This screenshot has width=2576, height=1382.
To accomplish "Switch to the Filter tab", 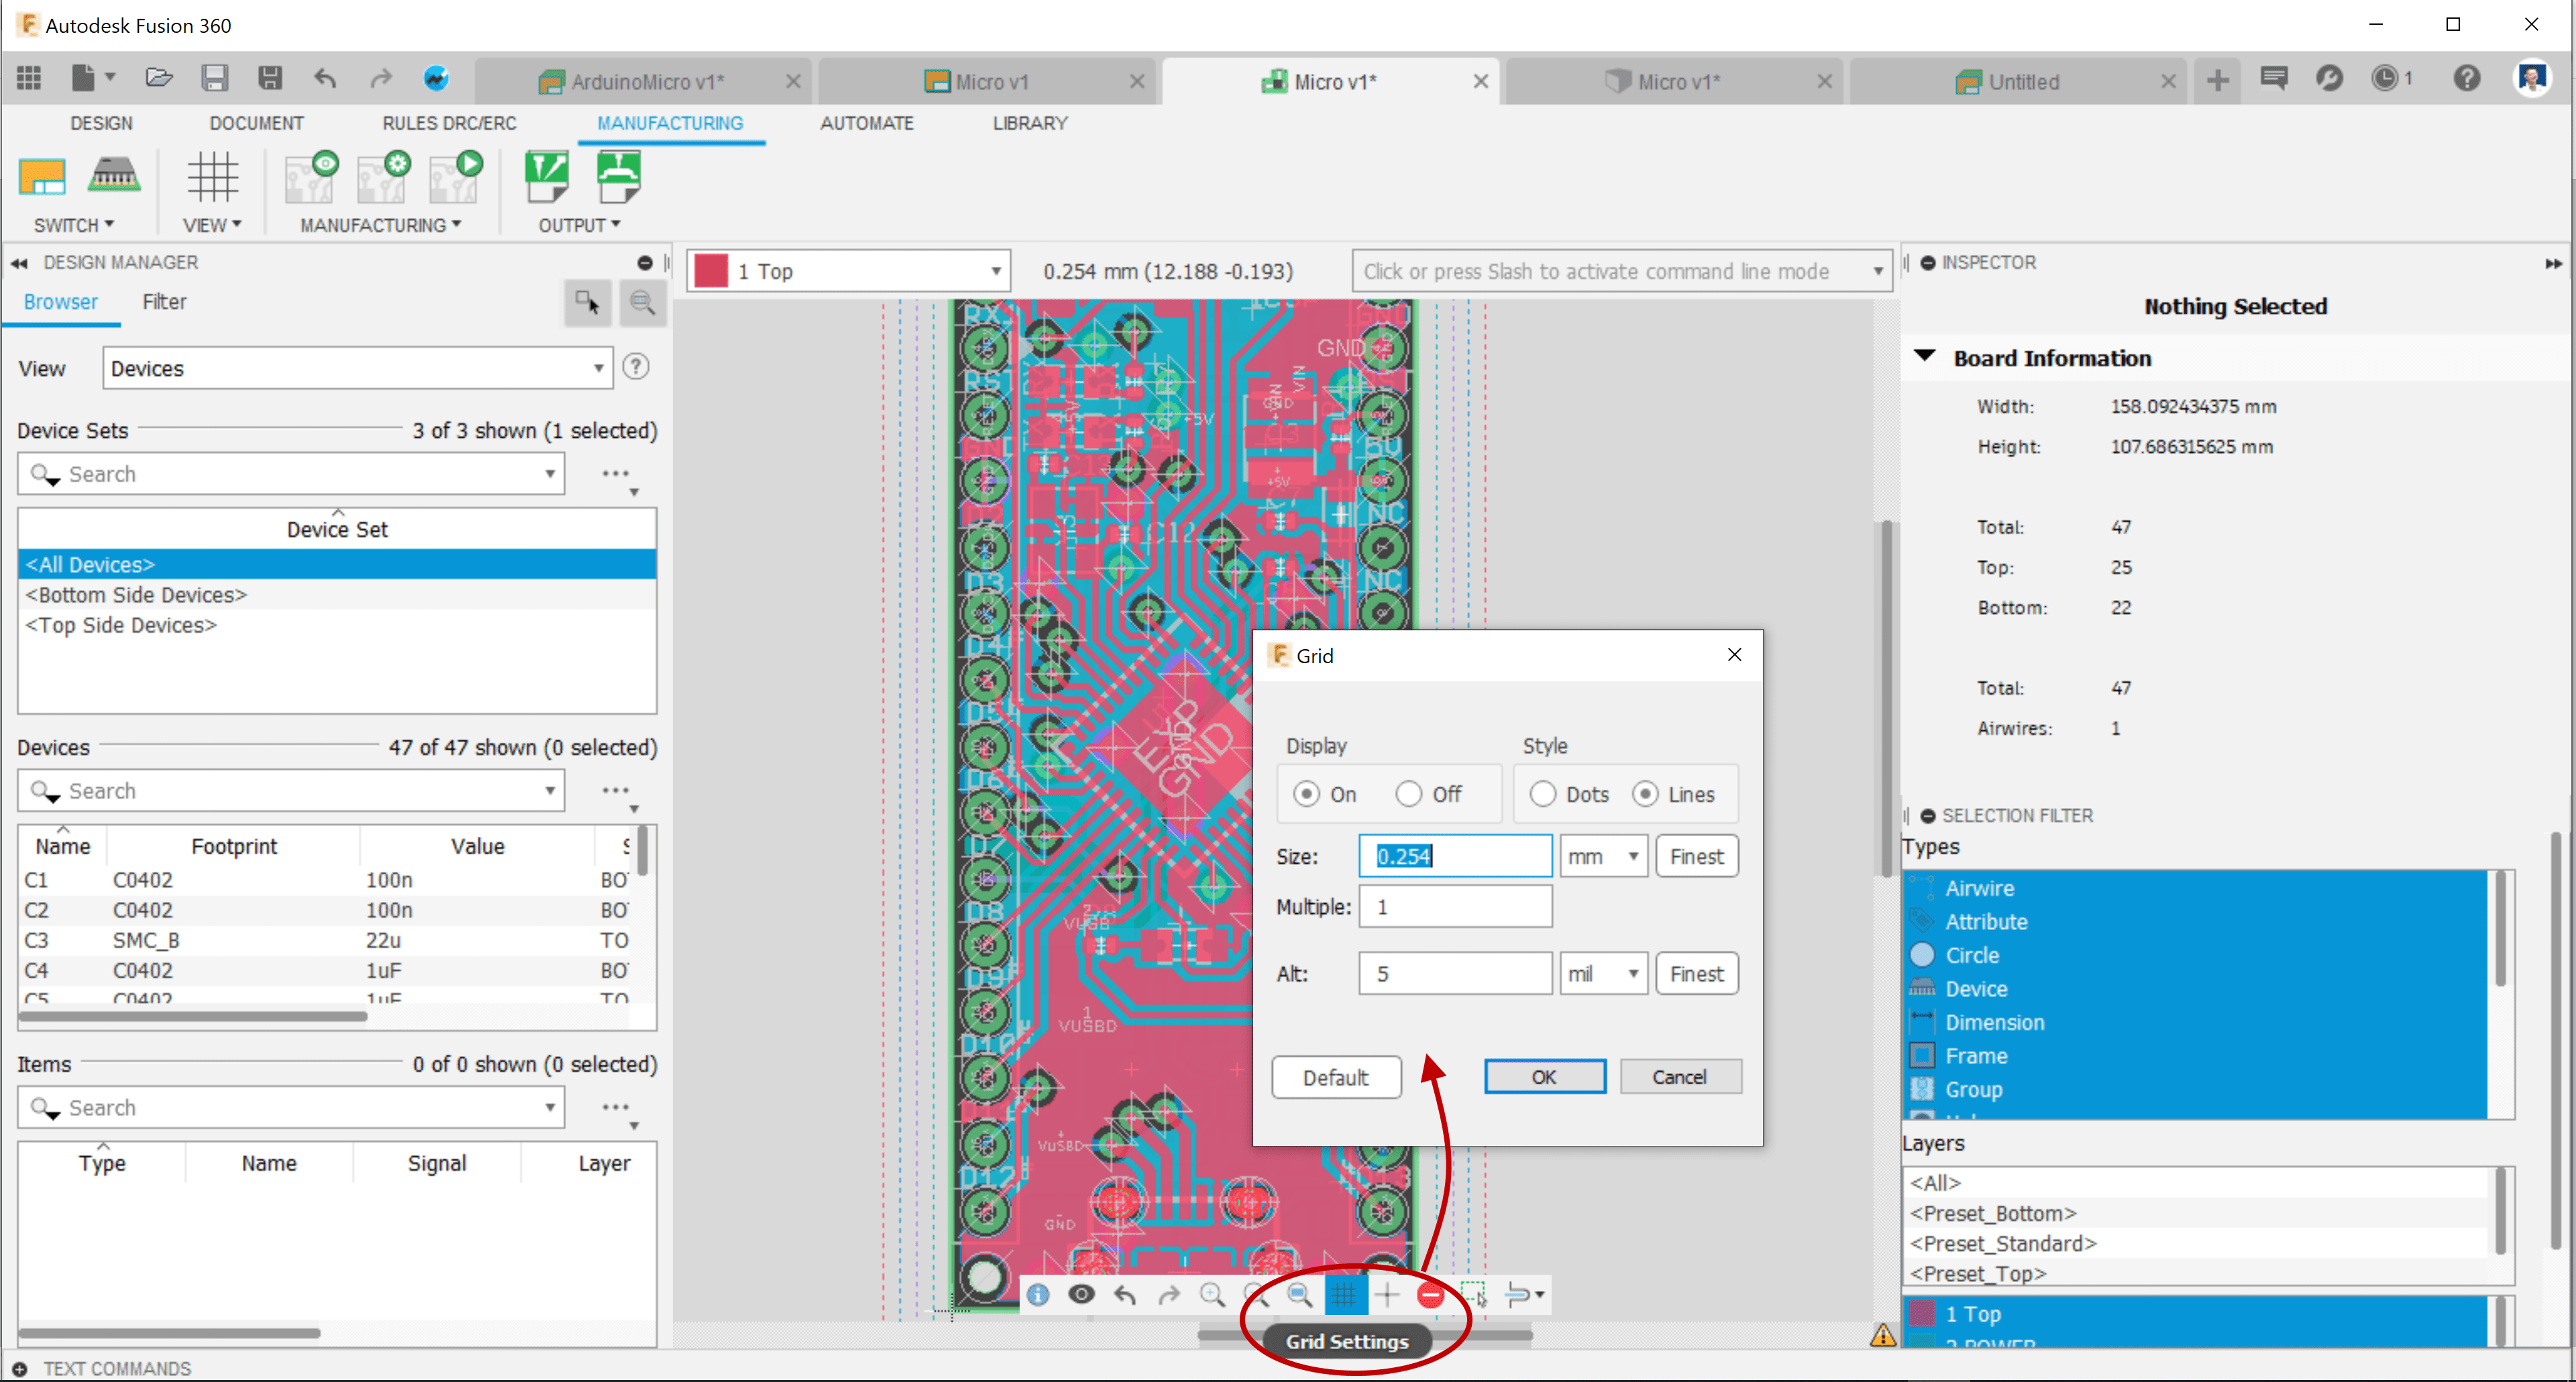I will click(x=164, y=302).
